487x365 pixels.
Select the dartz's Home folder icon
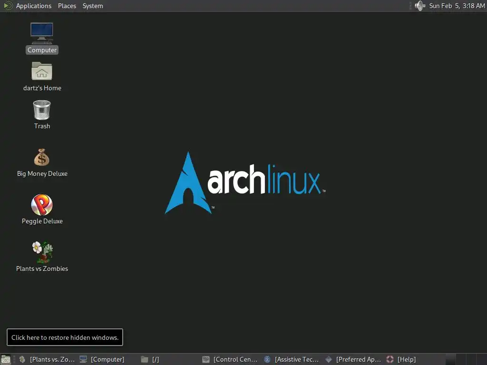(42, 71)
